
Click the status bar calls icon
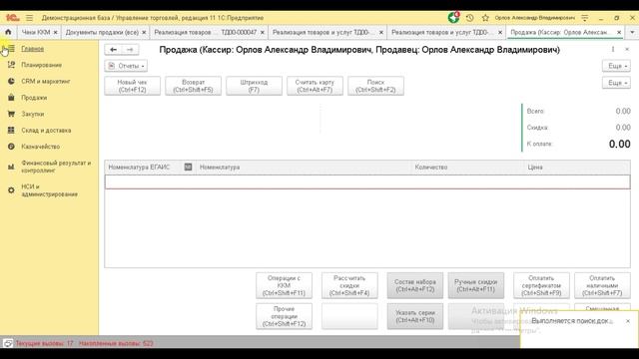[8, 343]
